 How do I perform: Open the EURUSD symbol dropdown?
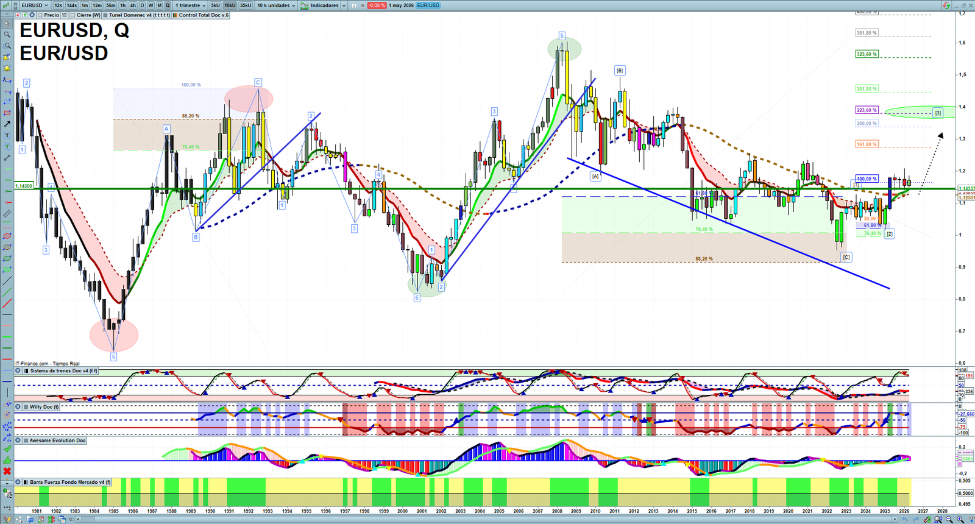35,5
